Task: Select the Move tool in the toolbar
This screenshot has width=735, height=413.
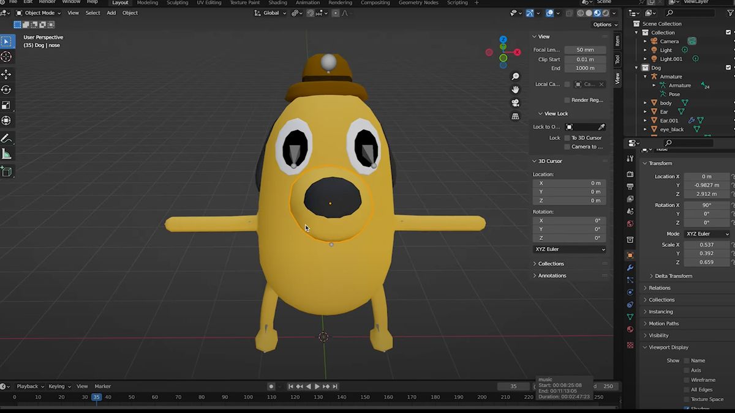Action: 7,74
